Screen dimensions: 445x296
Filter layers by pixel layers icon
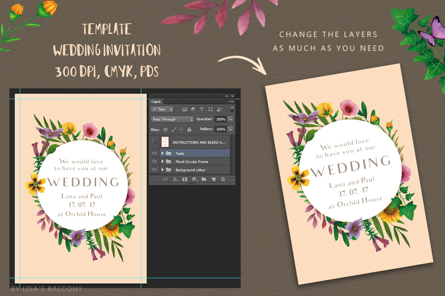click(x=185, y=110)
